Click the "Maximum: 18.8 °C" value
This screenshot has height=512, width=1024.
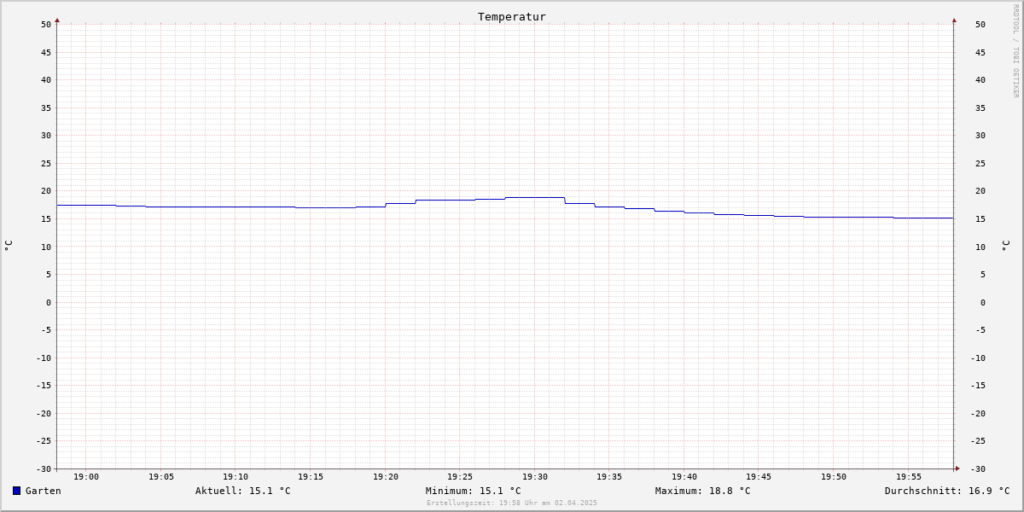pos(703,491)
